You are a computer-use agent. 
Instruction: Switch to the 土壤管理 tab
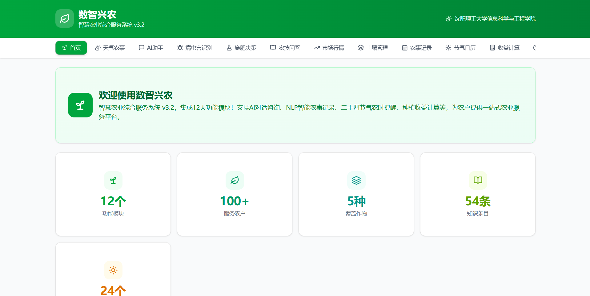coord(373,48)
